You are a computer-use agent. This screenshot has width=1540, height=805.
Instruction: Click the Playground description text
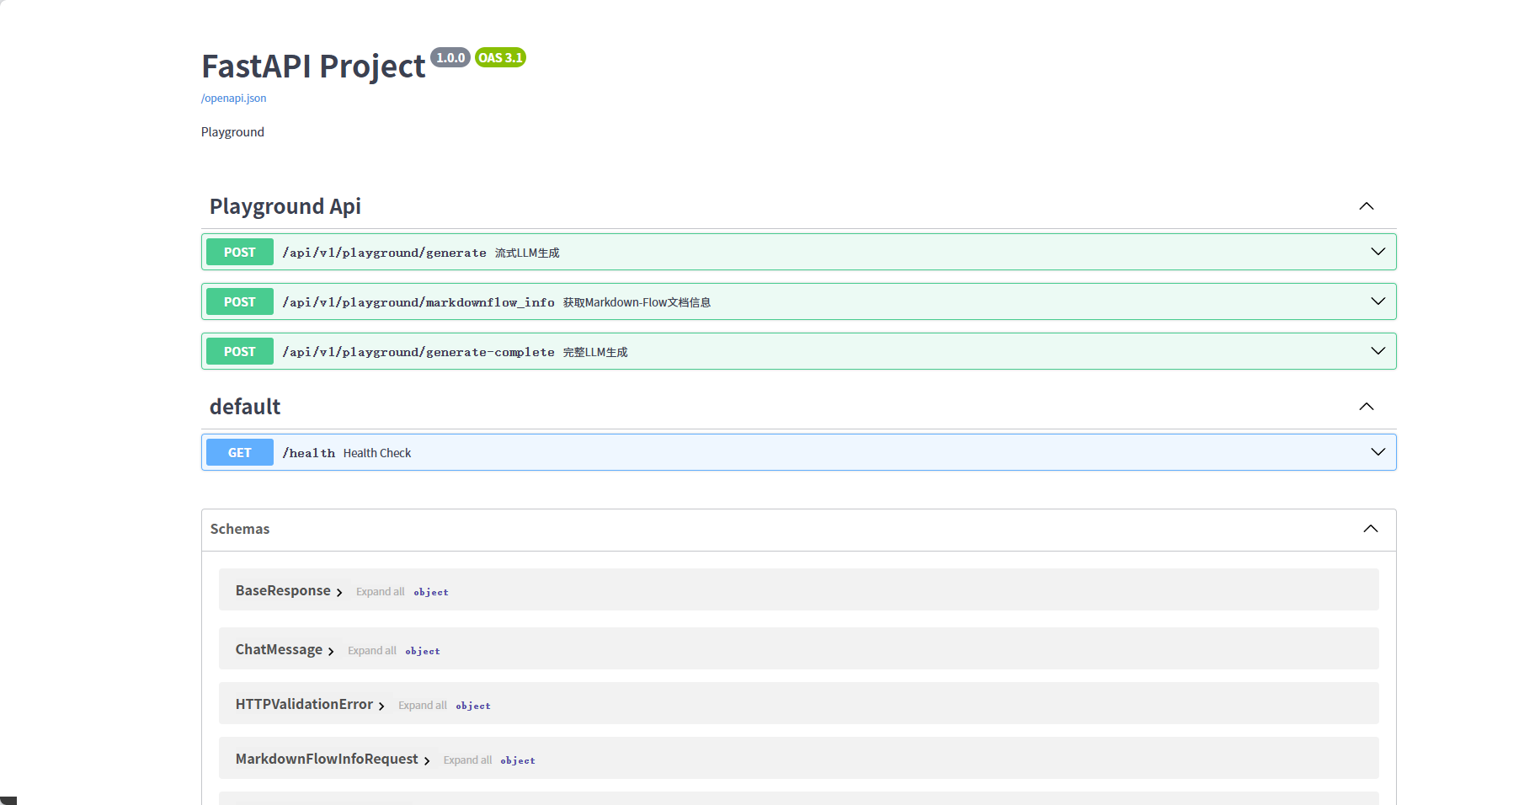232,132
